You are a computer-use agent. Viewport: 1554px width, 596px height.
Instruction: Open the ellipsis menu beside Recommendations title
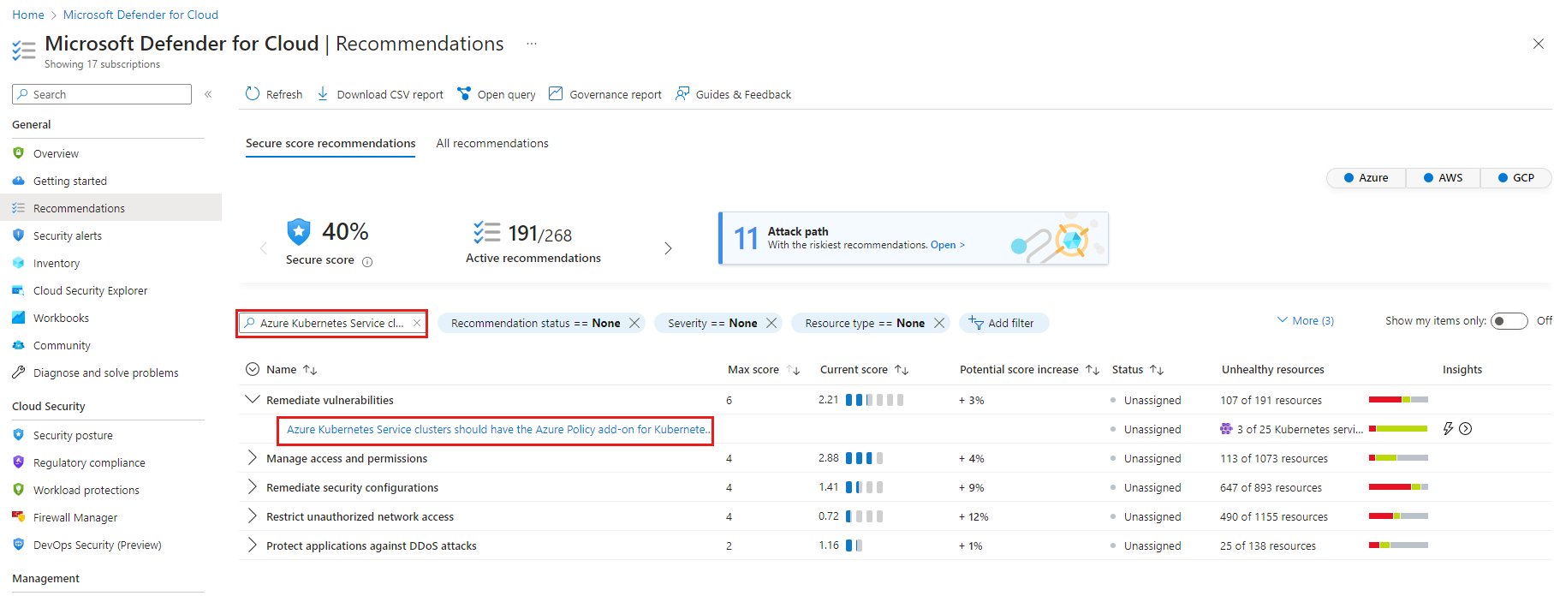[532, 44]
